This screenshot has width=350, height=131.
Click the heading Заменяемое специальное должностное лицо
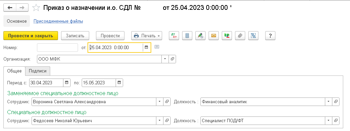coord(63,93)
